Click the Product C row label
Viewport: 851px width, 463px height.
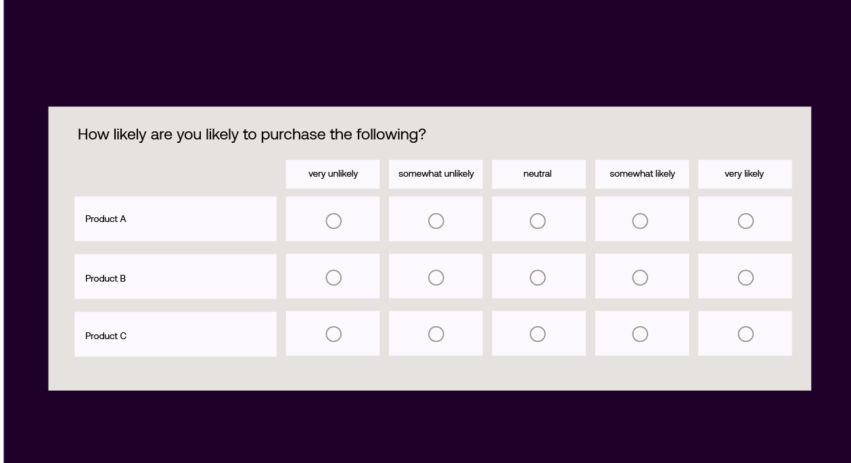click(x=106, y=336)
